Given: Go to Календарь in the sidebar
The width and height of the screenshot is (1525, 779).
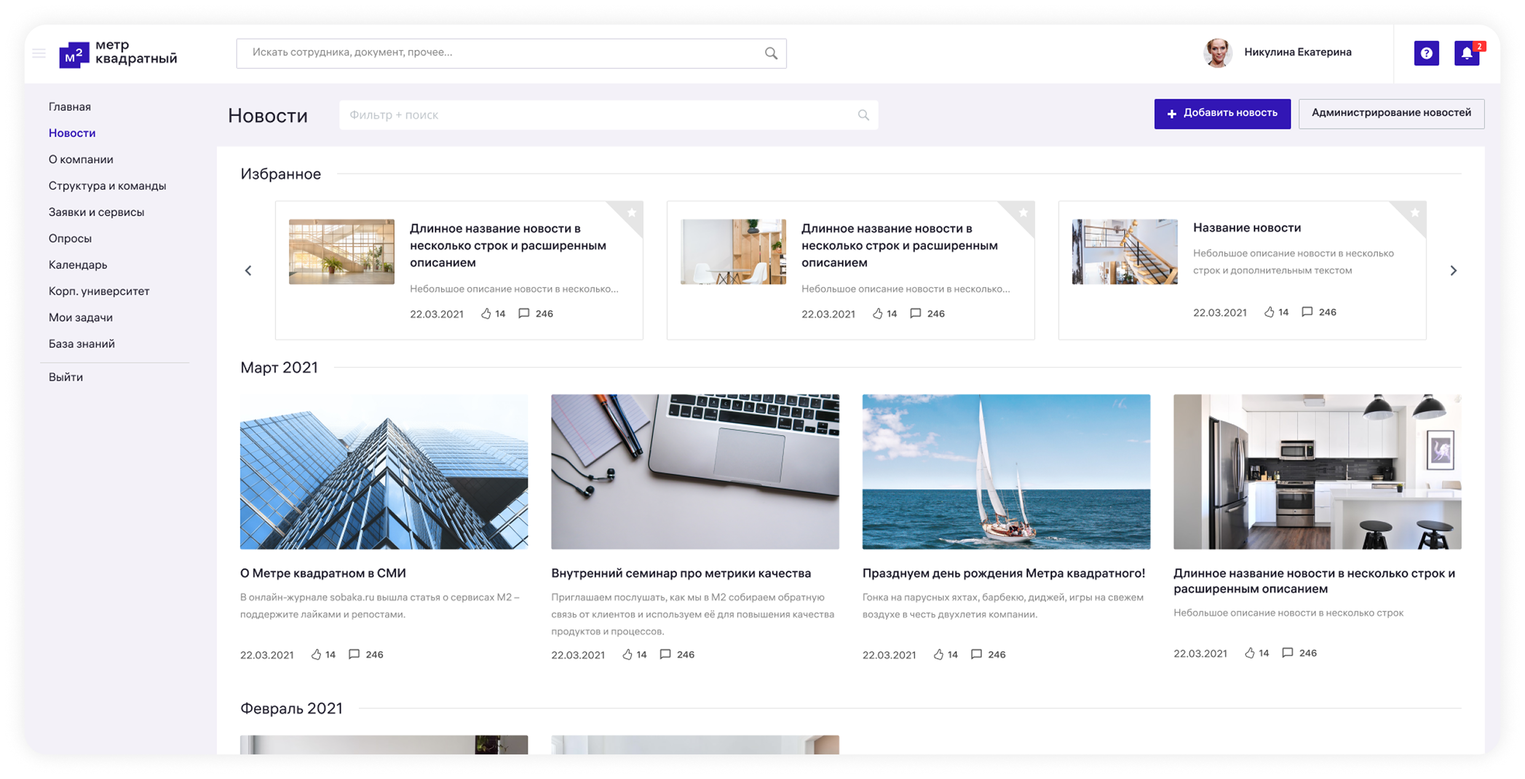Looking at the screenshot, I should (78, 265).
